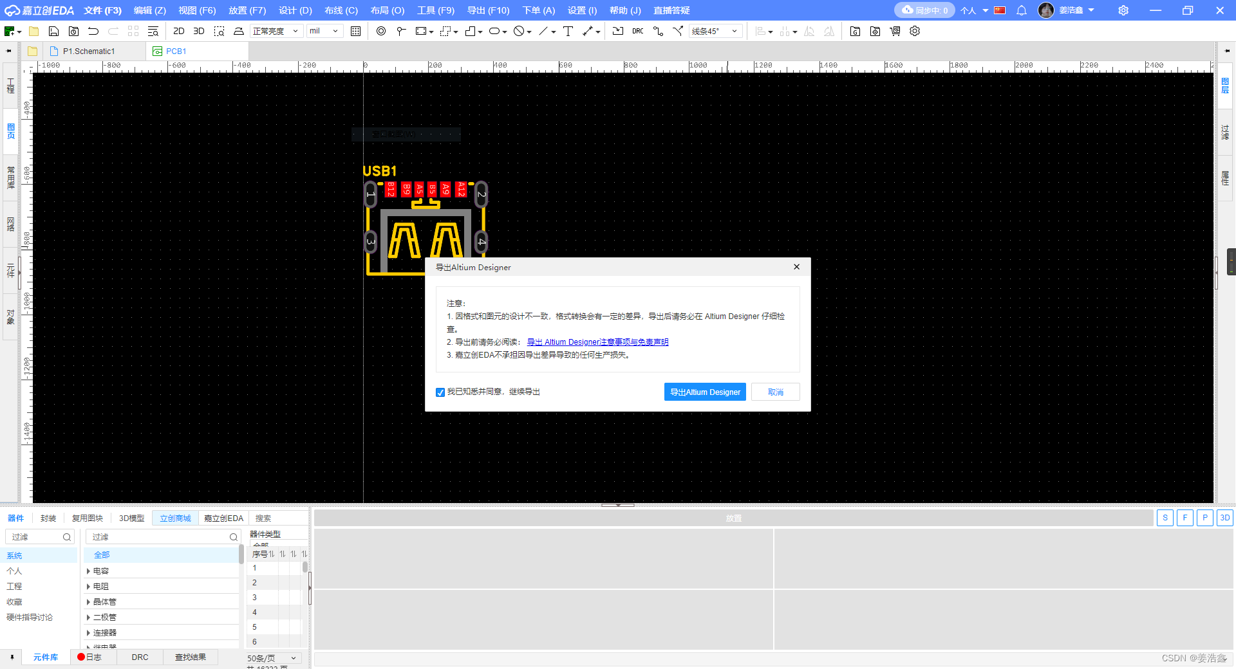Viewport: 1236px width, 669px height.
Task: Click the user avatar picture
Action: pos(1046,10)
